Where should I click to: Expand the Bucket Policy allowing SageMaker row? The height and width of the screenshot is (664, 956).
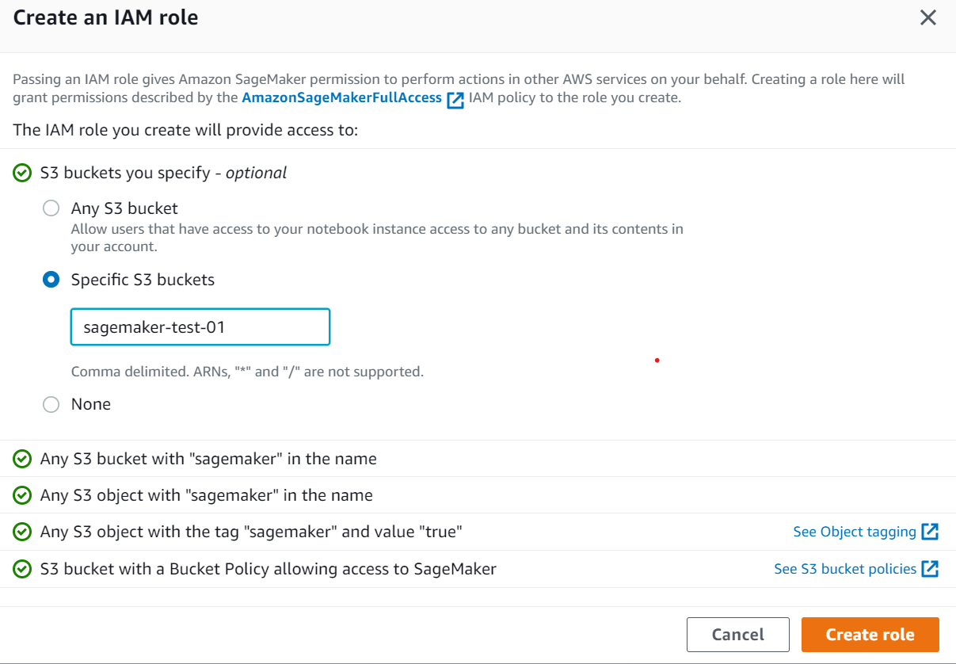268,568
